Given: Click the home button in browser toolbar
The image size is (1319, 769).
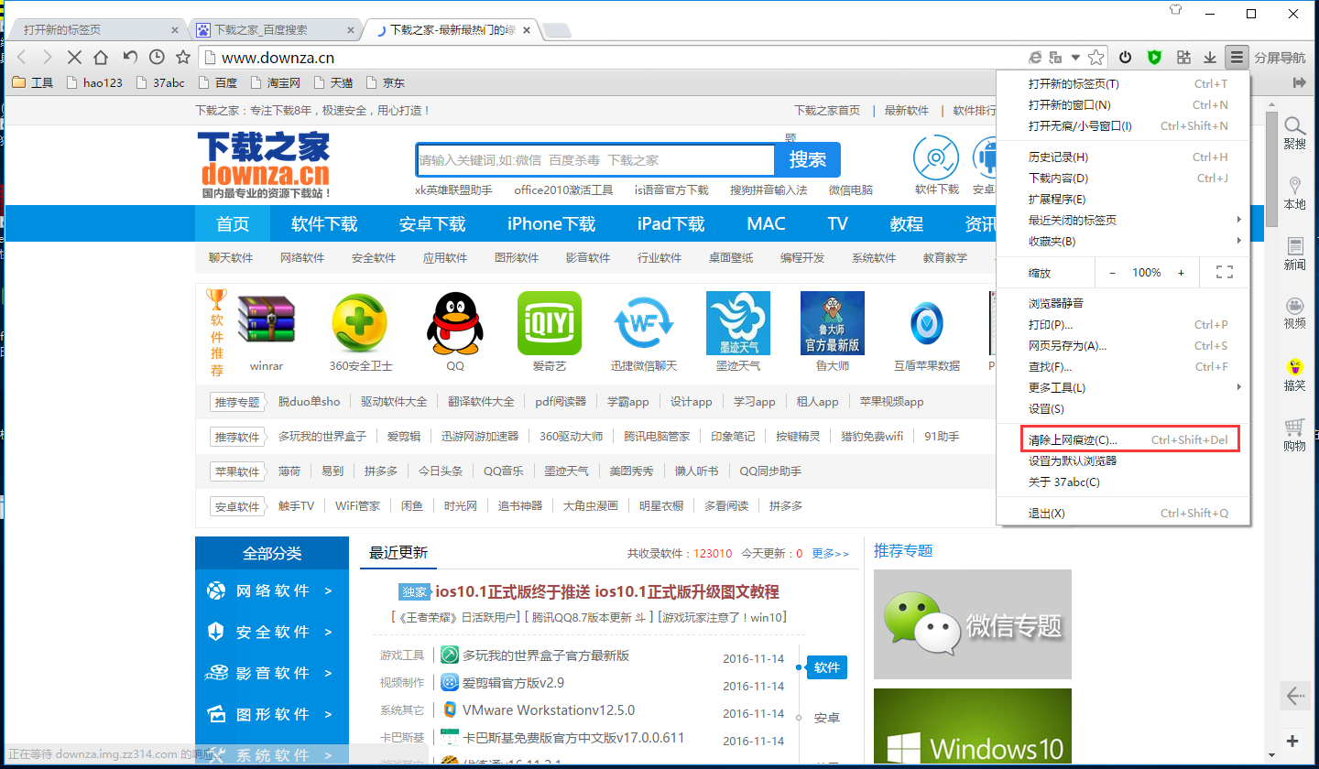Looking at the screenshot, I should 102,57.
